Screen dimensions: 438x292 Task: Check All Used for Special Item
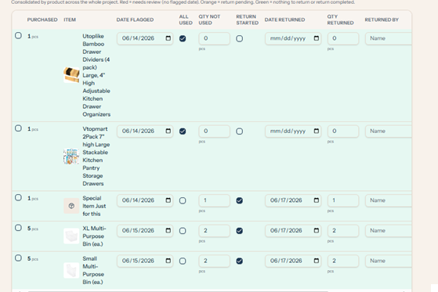click(x=183, y=200)
